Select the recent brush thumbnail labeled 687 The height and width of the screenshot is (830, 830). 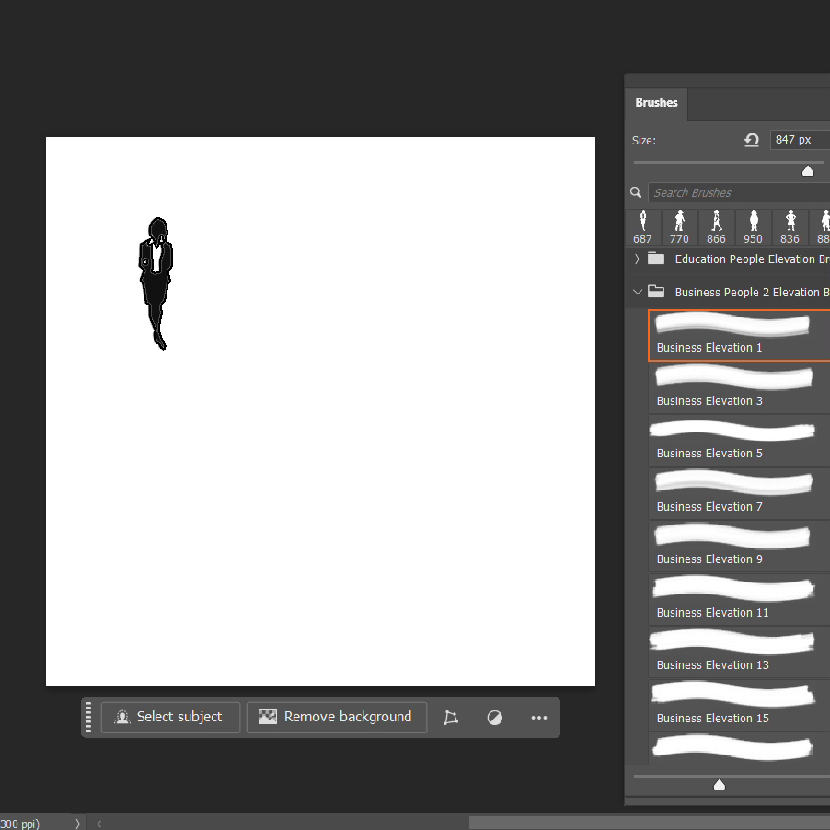coord(642,226)
